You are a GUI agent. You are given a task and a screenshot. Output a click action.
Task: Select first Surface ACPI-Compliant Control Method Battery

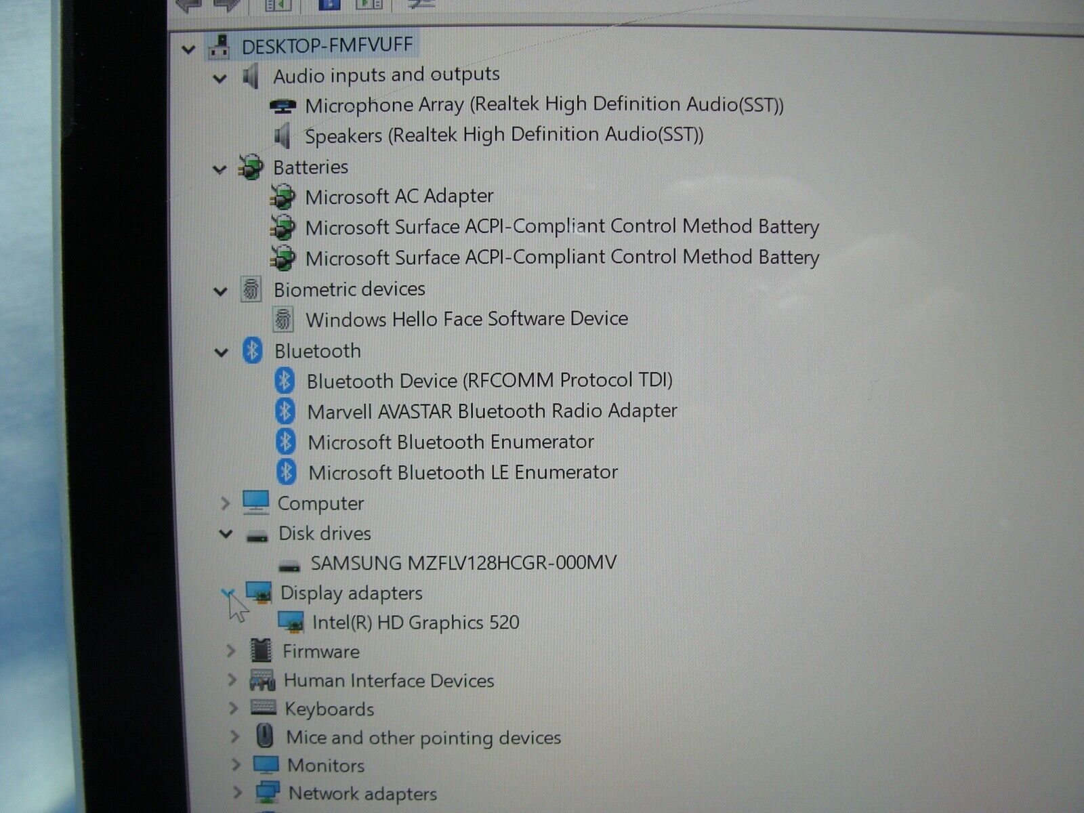[x=562, y=227]
